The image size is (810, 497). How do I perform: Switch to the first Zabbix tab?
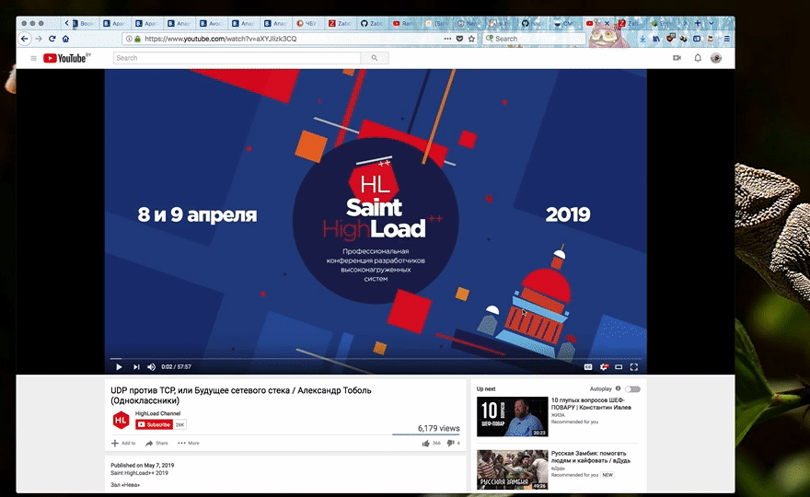tap(340, 23)
